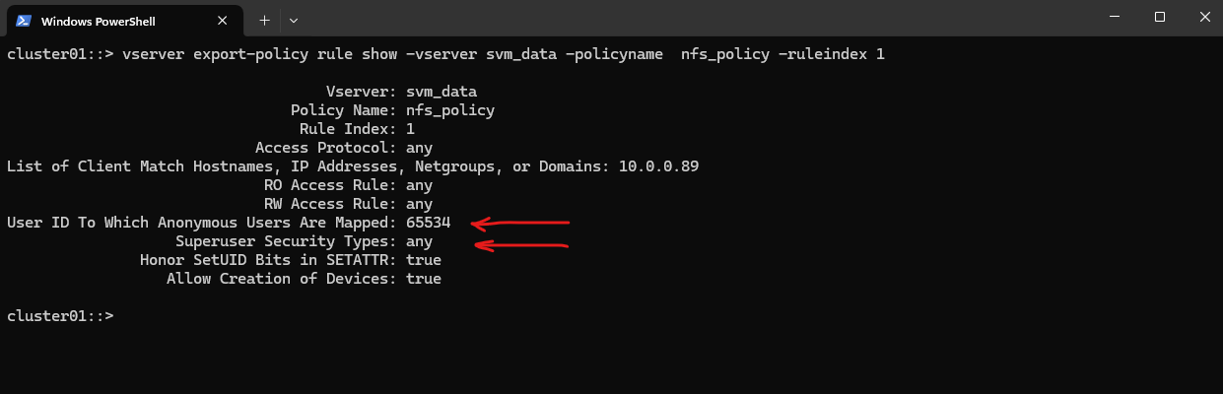Click the client match IP 10.0.0.89
Screen dimensions: 1223x394
658,166
